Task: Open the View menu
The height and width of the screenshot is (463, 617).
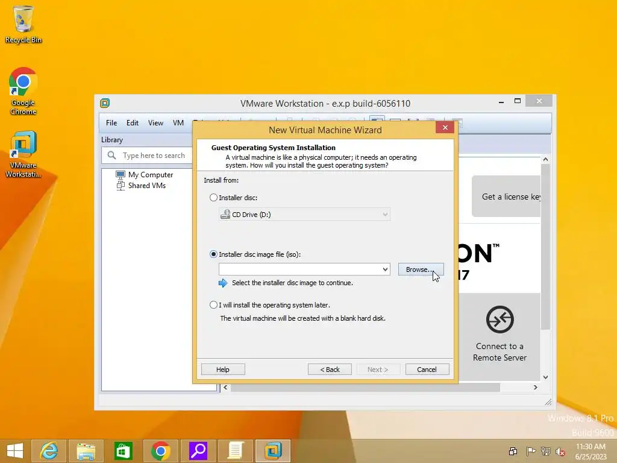Action: tap(155, 123)
